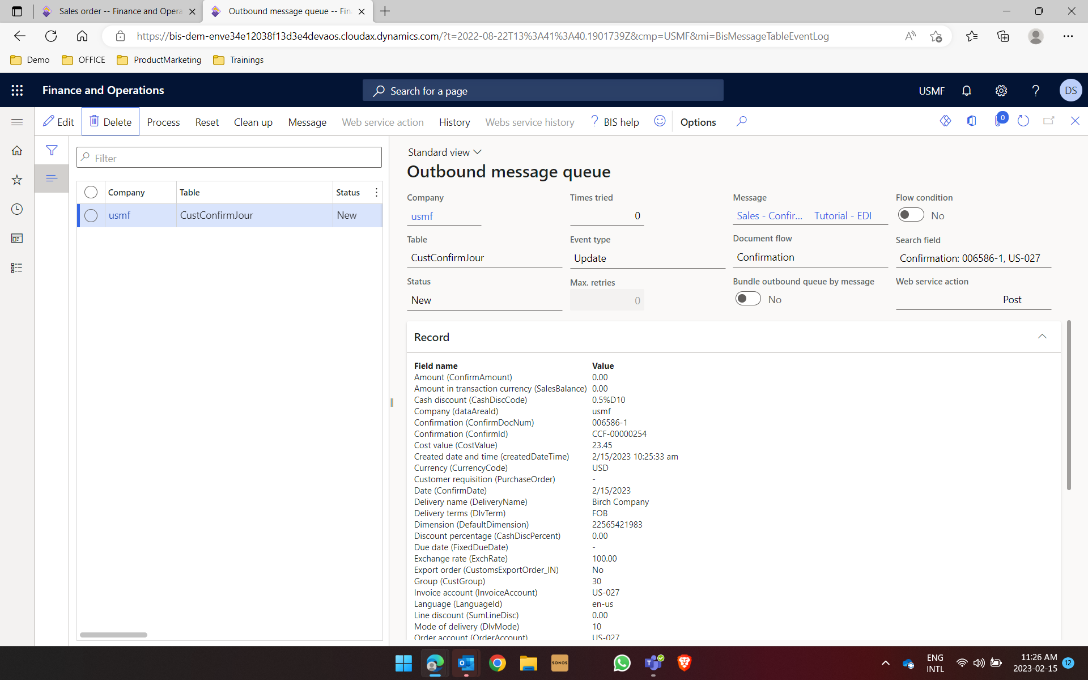Open Message menu
Image resolution: width=1088 pixels, height=680 pixels.
click(307, 122)
